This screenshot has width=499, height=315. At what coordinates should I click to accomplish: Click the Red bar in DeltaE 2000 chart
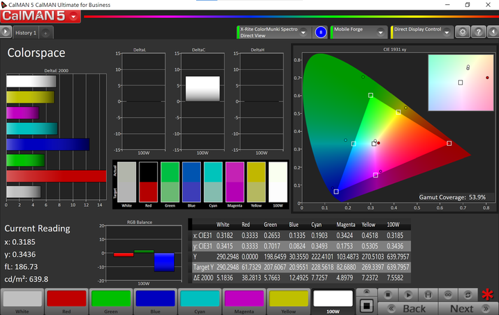56,176
